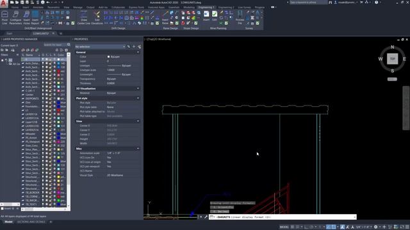Toggle lock icon for Center layer
The image size is (410, 230).
point(51,95)
